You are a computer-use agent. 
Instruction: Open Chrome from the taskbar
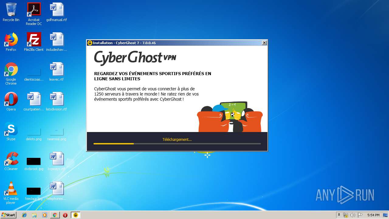55,215
